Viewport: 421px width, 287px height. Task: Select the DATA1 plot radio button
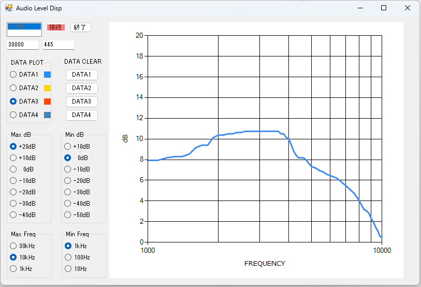tap(14, 75)
